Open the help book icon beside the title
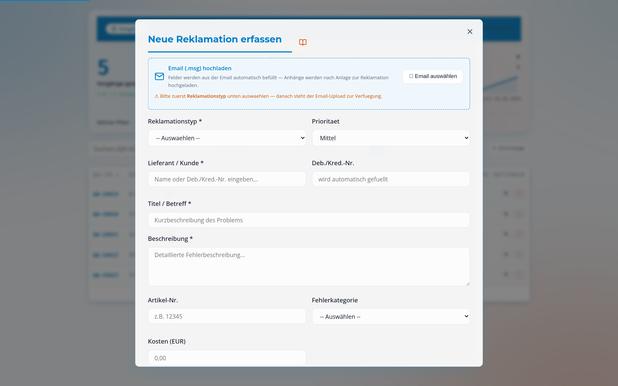Screen dimensions: 618x386 (303, 42)
